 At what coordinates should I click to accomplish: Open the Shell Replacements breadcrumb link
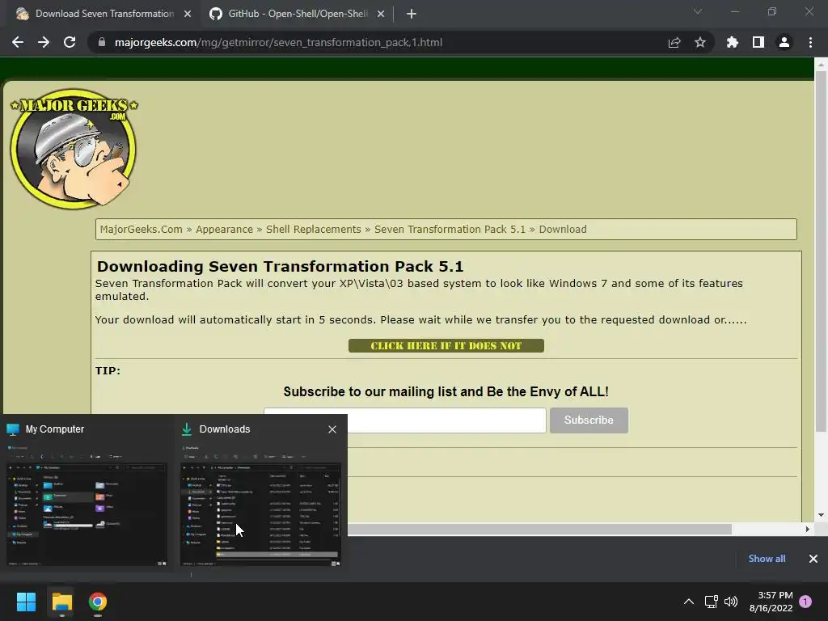point(313,229)
